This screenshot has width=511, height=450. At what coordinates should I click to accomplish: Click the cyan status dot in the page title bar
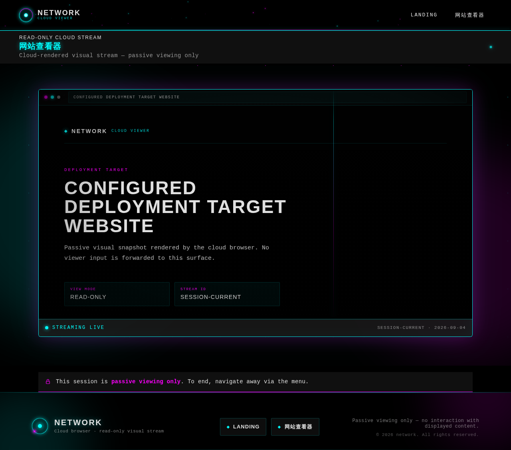[x=491, y=47]
